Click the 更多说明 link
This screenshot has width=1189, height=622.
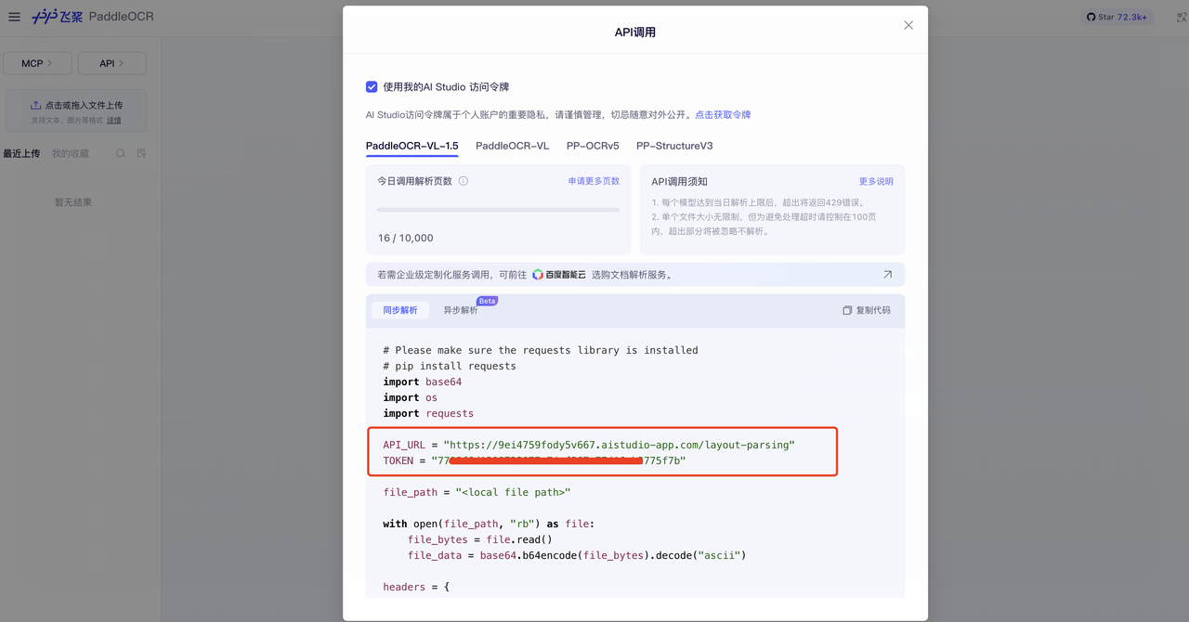pyautogui.click(x=876, y=181)
